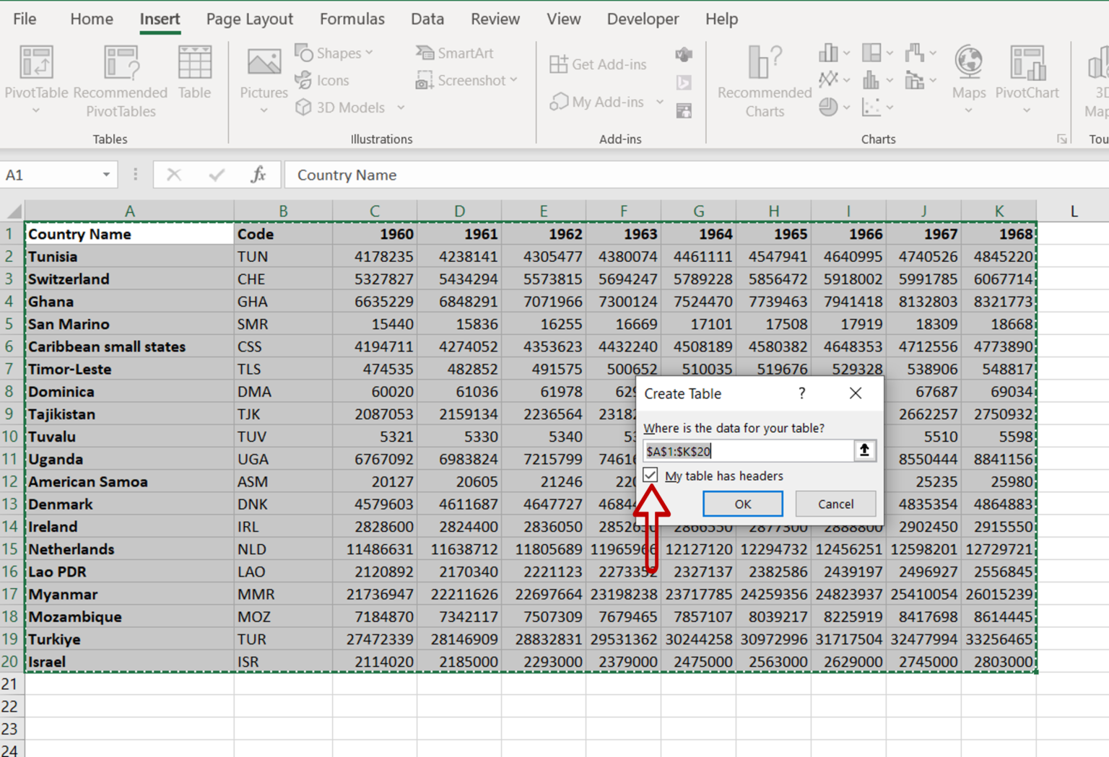The width and height of the screenshot is (1109, 757).
Task: Click the table range input field
Action: (747, 450)
